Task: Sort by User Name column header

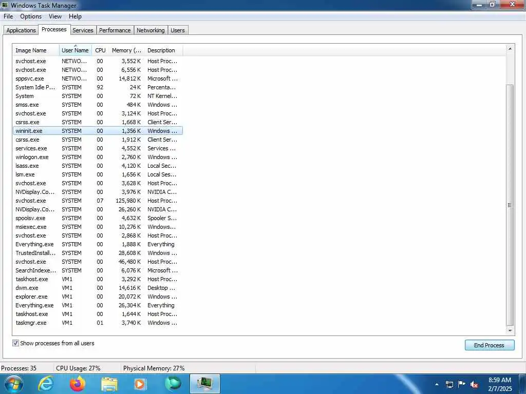Action: [x=76, y=50]
